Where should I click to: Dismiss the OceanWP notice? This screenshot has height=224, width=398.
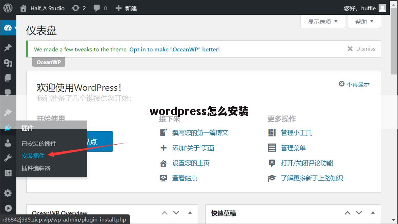(361, 49)
